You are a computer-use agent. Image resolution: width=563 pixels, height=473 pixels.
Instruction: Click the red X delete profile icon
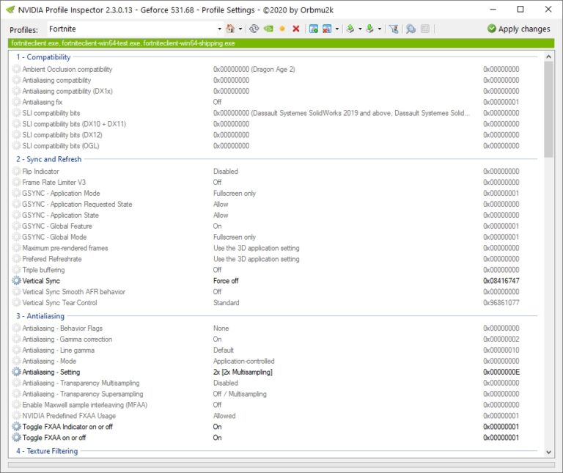[x=296, y=29]
